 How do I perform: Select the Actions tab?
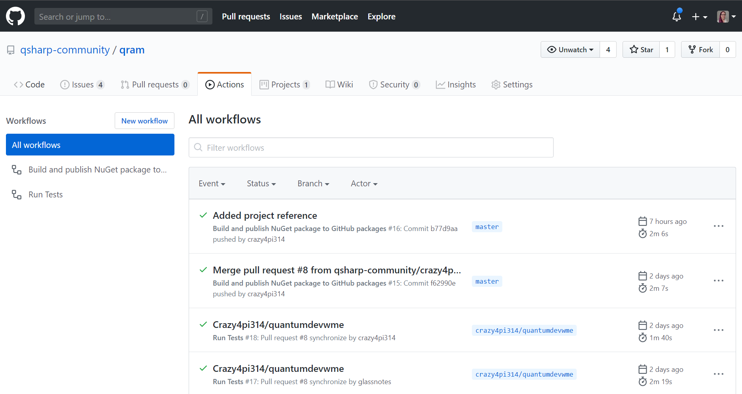point(225,85)
